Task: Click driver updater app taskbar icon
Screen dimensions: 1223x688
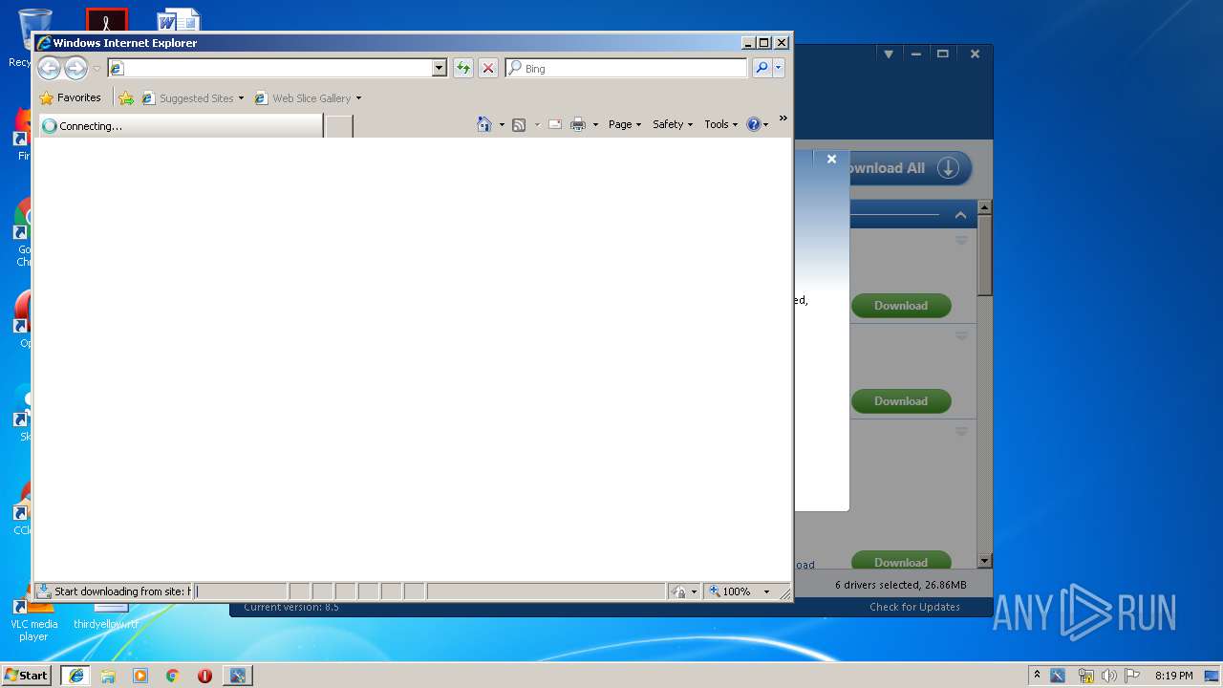Action: pos(237,676)
